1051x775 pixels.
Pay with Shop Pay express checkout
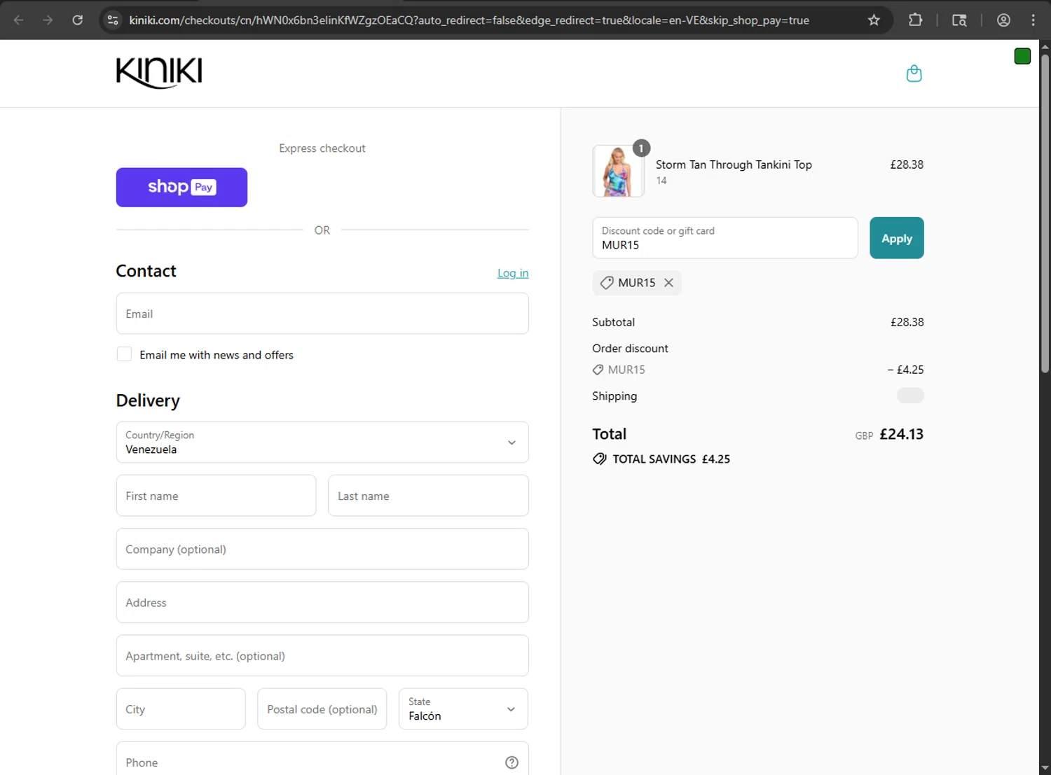tap(181, 187)
